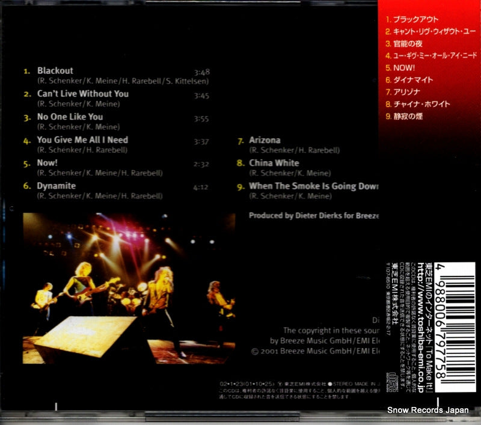Click 'The copyright in these sour' line

click(331, 330)
